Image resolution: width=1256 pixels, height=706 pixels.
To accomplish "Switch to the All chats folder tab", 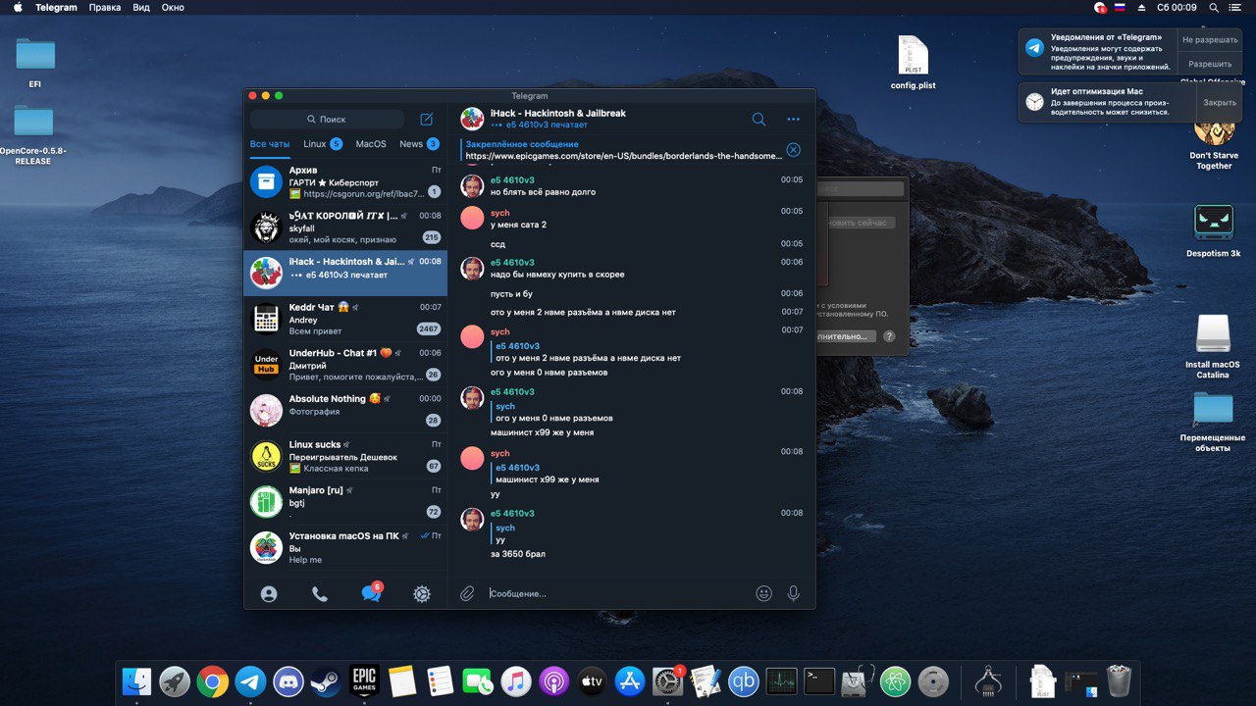I will (x=270, y=144).
